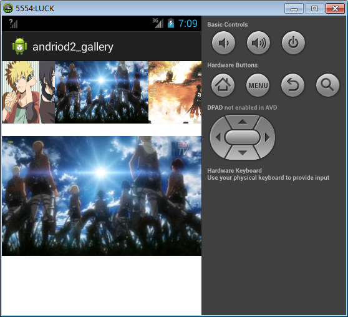Tap the 3G signal status icon

pos(158,23)
